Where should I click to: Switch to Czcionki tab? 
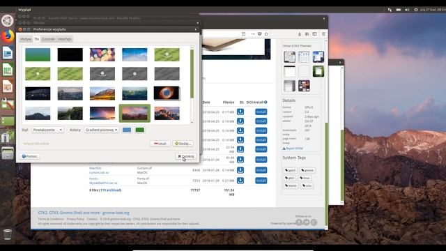pos(48,39)
